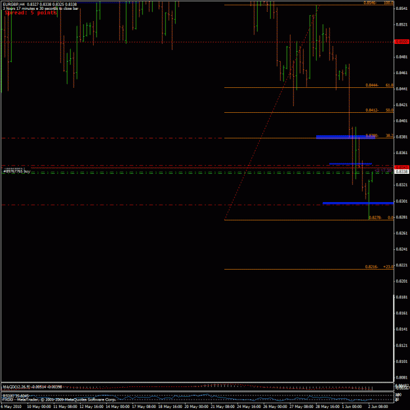Click the 0.8141 price axis label
410x410 pixels.
pyautogui.click(x=401, y=329)
